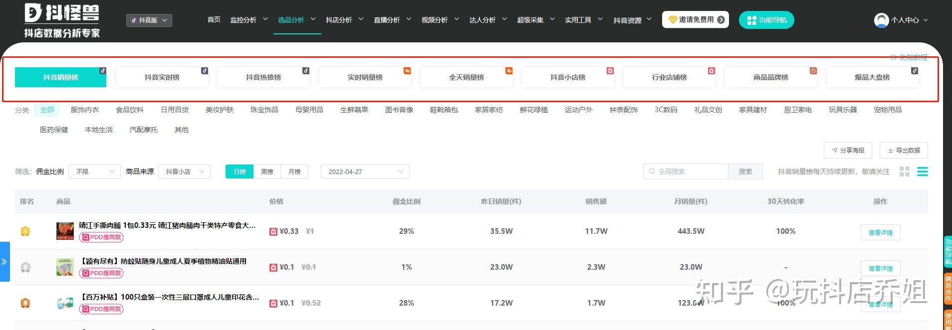The image size is (952, 330).
Task: Expand the 选品分析 menu
Action: (x=296, y=20)
